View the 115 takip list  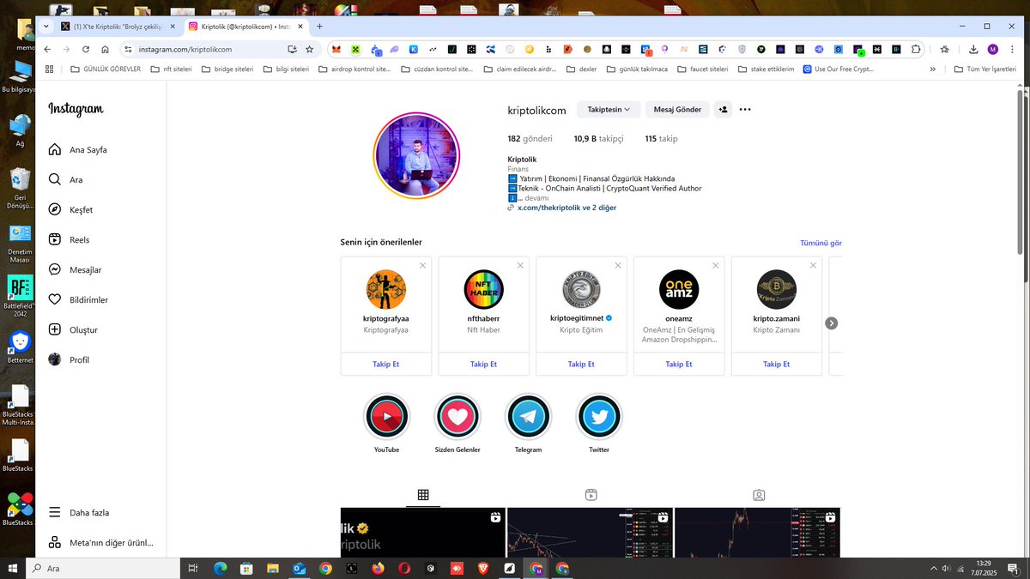[662, 138]
